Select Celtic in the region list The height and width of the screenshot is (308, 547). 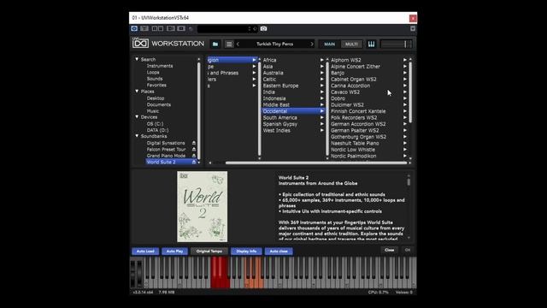269,80
